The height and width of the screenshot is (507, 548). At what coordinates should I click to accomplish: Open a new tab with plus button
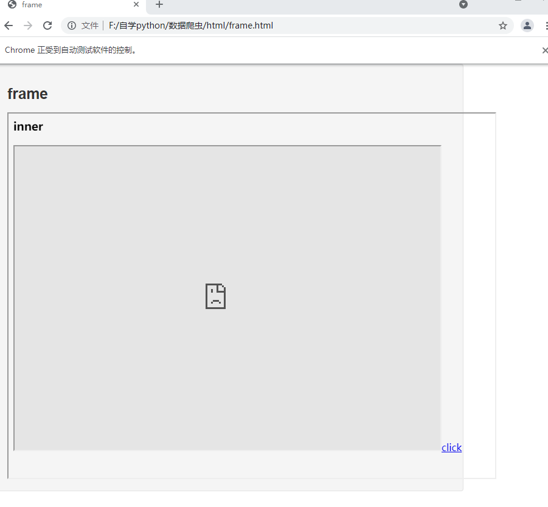point(159,4)
